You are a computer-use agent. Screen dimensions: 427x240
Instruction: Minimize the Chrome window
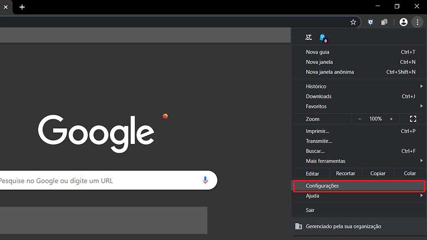(x=378, y=6)
